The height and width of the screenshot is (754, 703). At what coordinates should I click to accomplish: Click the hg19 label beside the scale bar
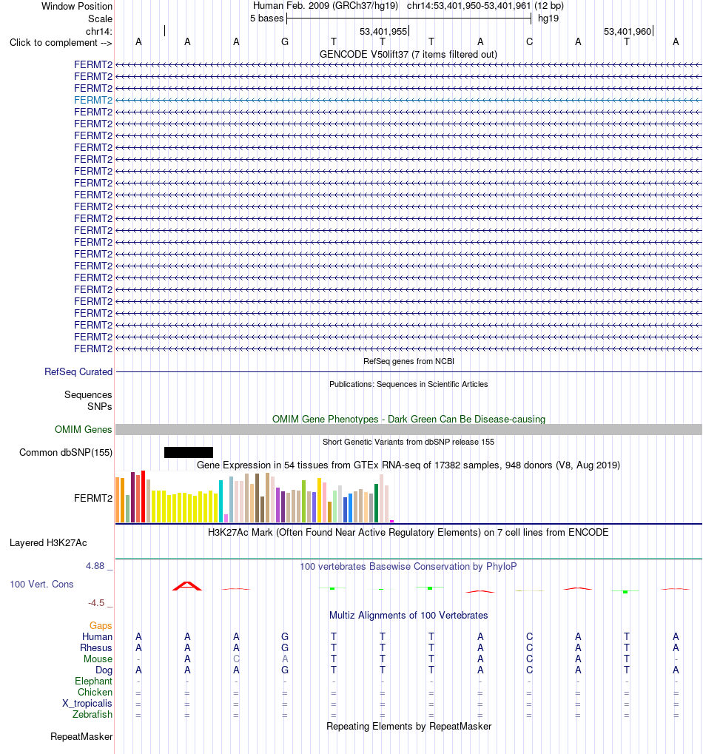point(548,18)
